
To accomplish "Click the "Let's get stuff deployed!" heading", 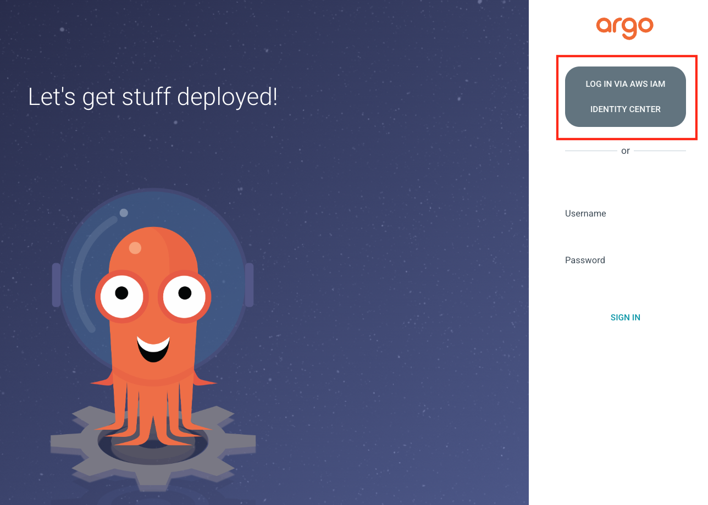I will point(153,97).
